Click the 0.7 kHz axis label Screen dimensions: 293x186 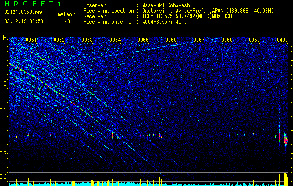coord(4,153)
